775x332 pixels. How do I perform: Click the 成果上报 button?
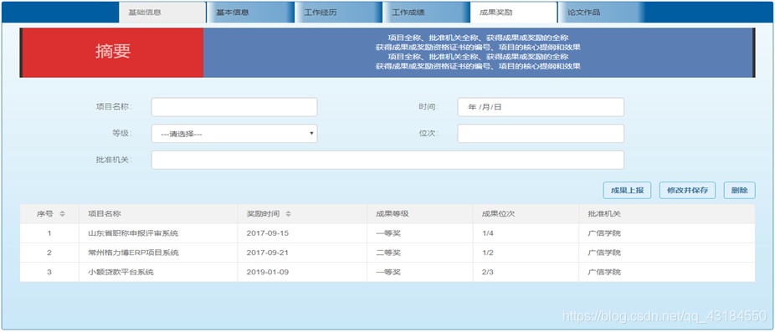627,190
